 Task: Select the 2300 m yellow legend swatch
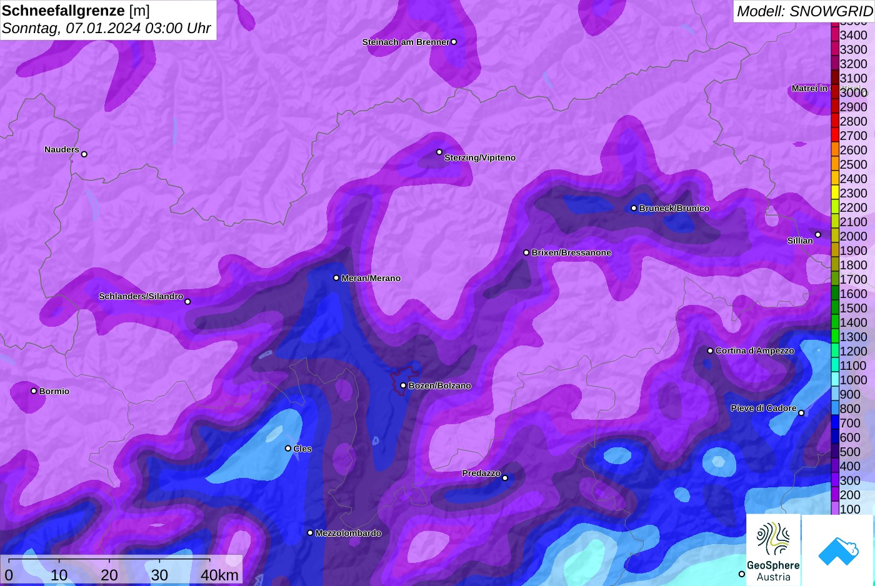point(835,192)
